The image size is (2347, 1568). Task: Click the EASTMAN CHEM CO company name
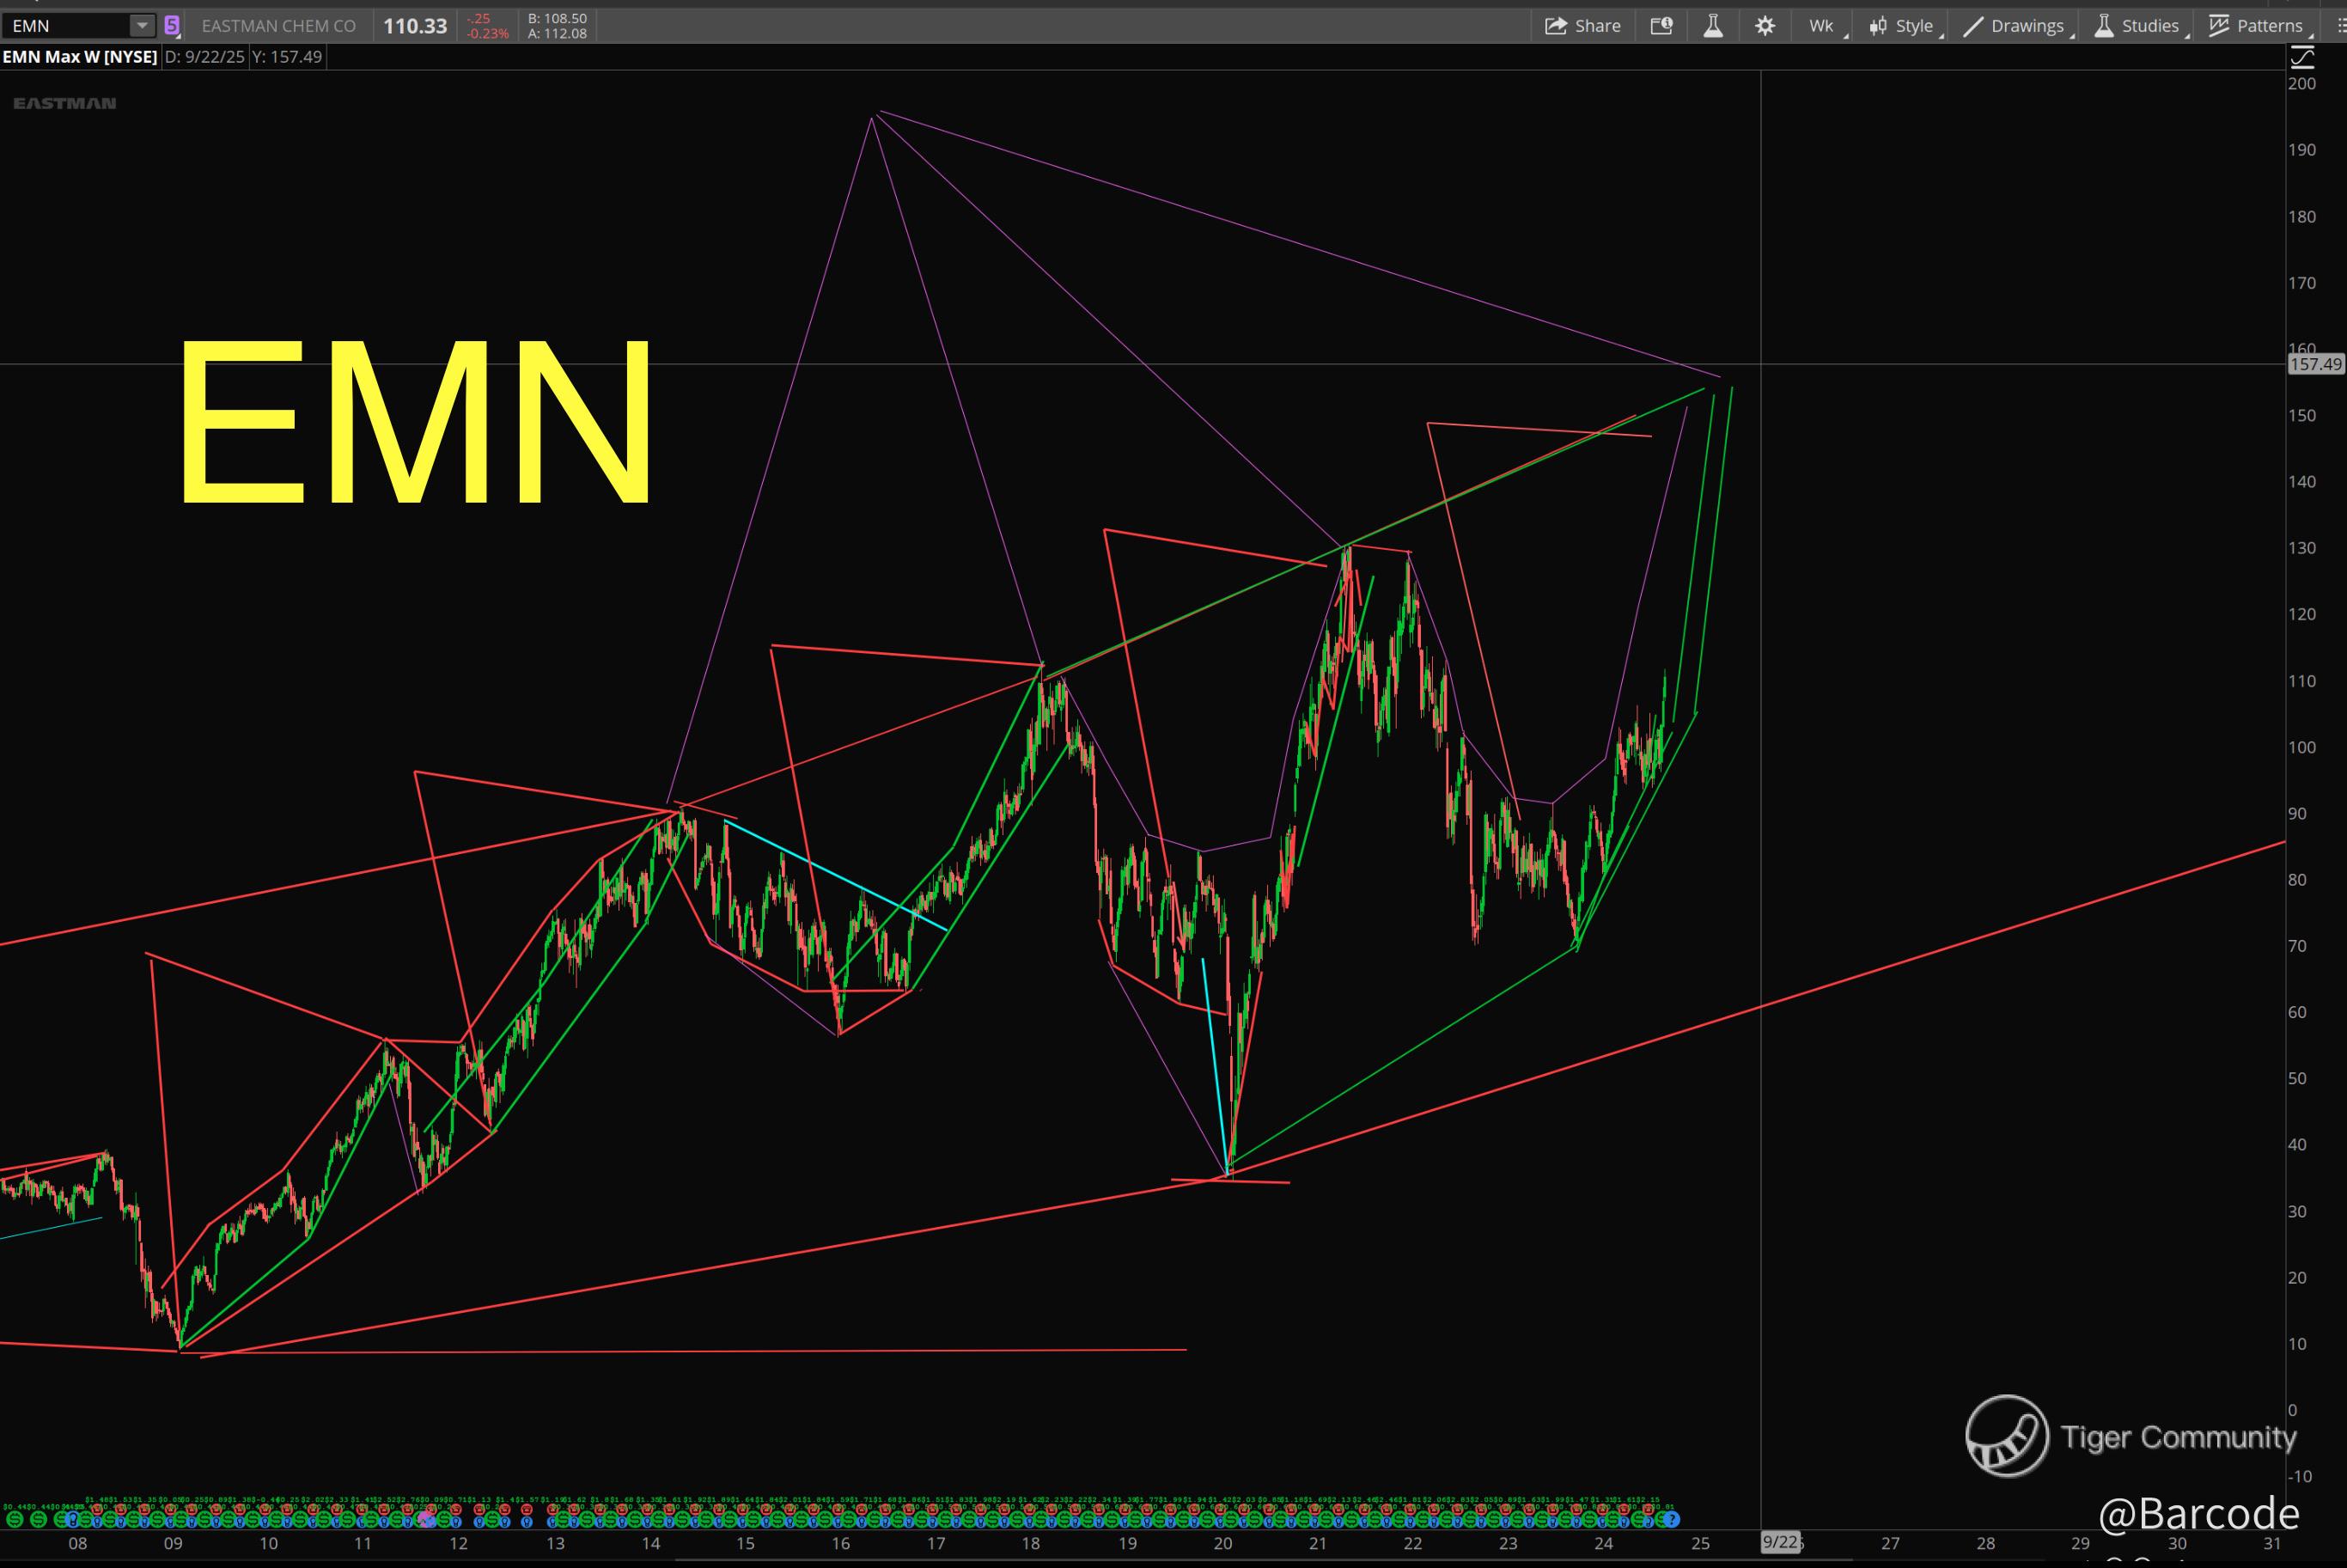click(277, 26)
